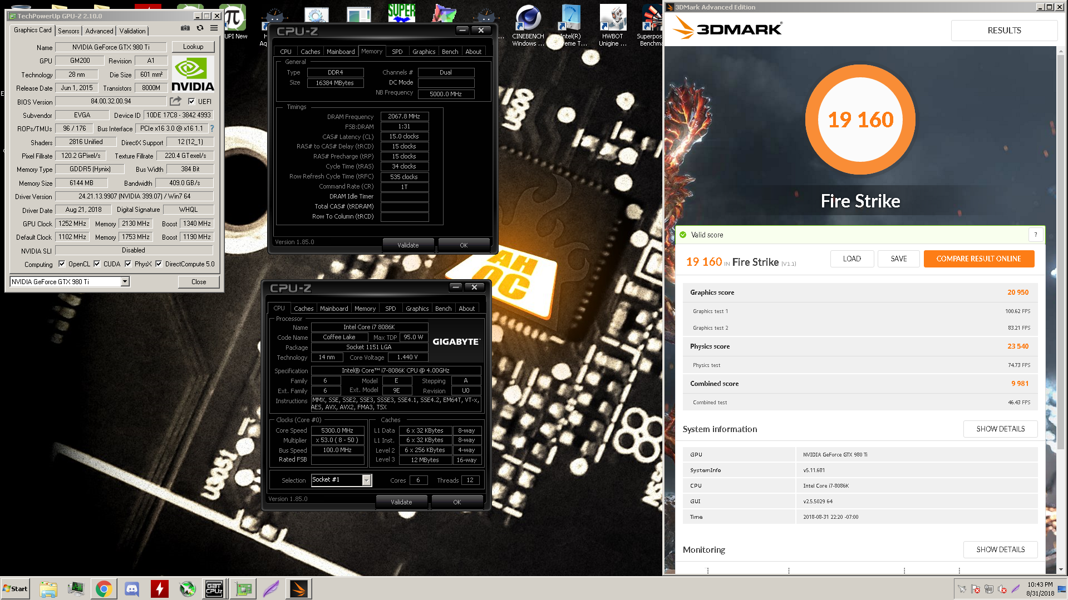Switch to the Advanced tab in GPU-Z

99,31
